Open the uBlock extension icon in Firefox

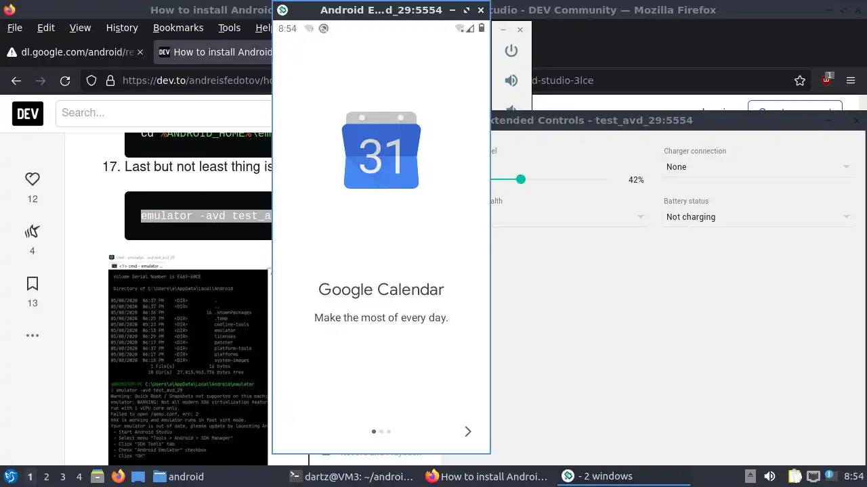pos(827,79)
